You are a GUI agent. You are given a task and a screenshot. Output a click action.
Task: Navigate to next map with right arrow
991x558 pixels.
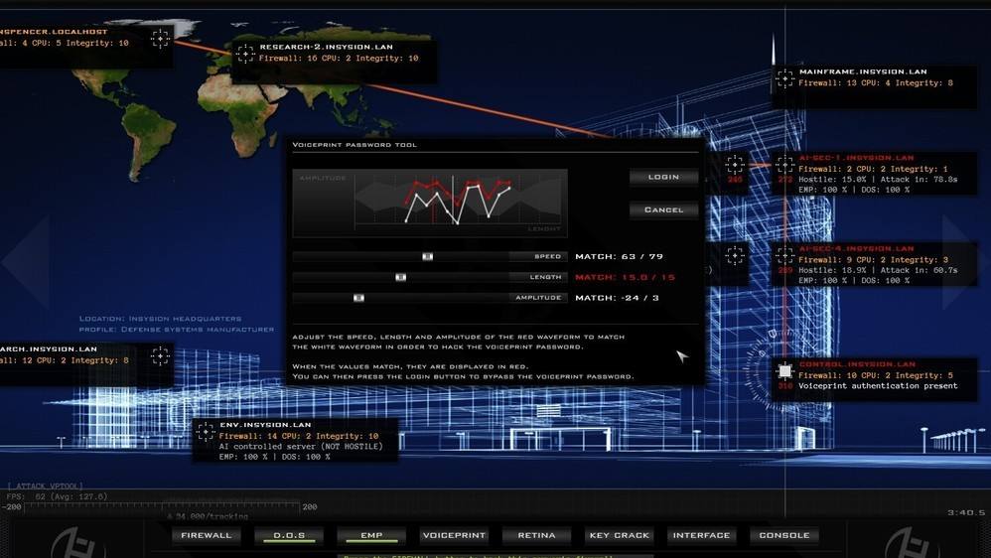(965, 261)
